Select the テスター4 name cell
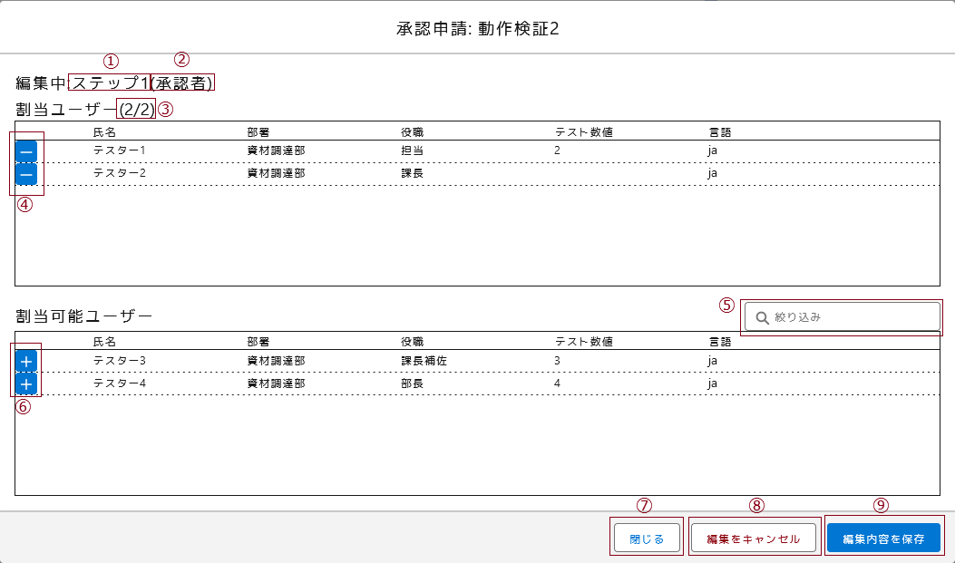The width and height of the screenshot is (955, 563). (x=120, y=383)
